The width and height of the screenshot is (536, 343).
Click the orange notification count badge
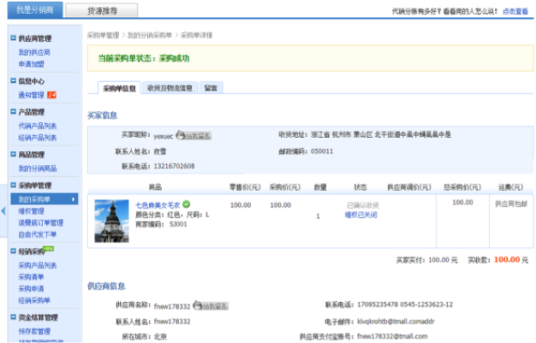(x=52, y=94)
